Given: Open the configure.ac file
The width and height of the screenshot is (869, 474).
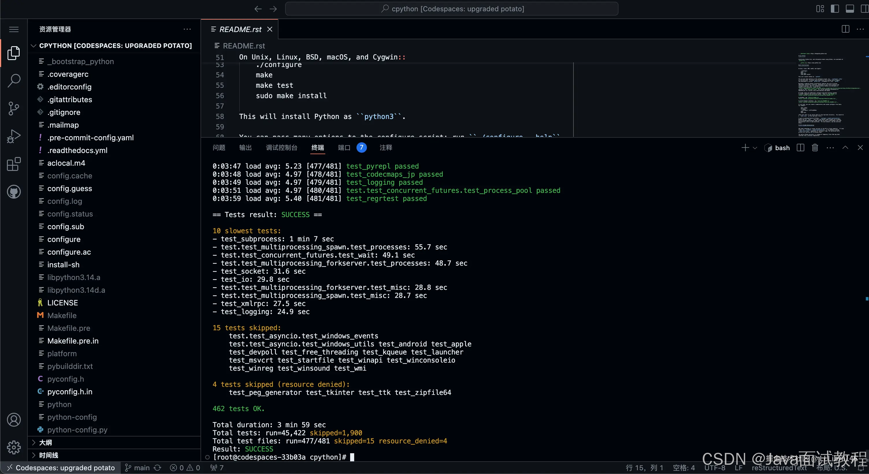Looking at the screenshot, I should pyautogui.click(x=115, y=252).
